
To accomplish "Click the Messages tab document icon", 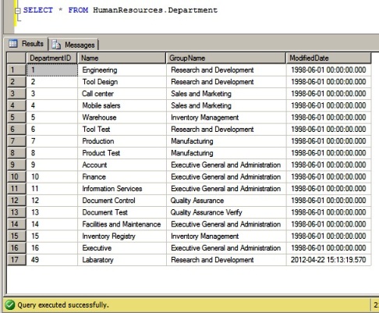I will click(56, 44).
